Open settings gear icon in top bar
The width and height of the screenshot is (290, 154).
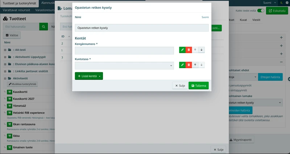[x=287, y=3]
